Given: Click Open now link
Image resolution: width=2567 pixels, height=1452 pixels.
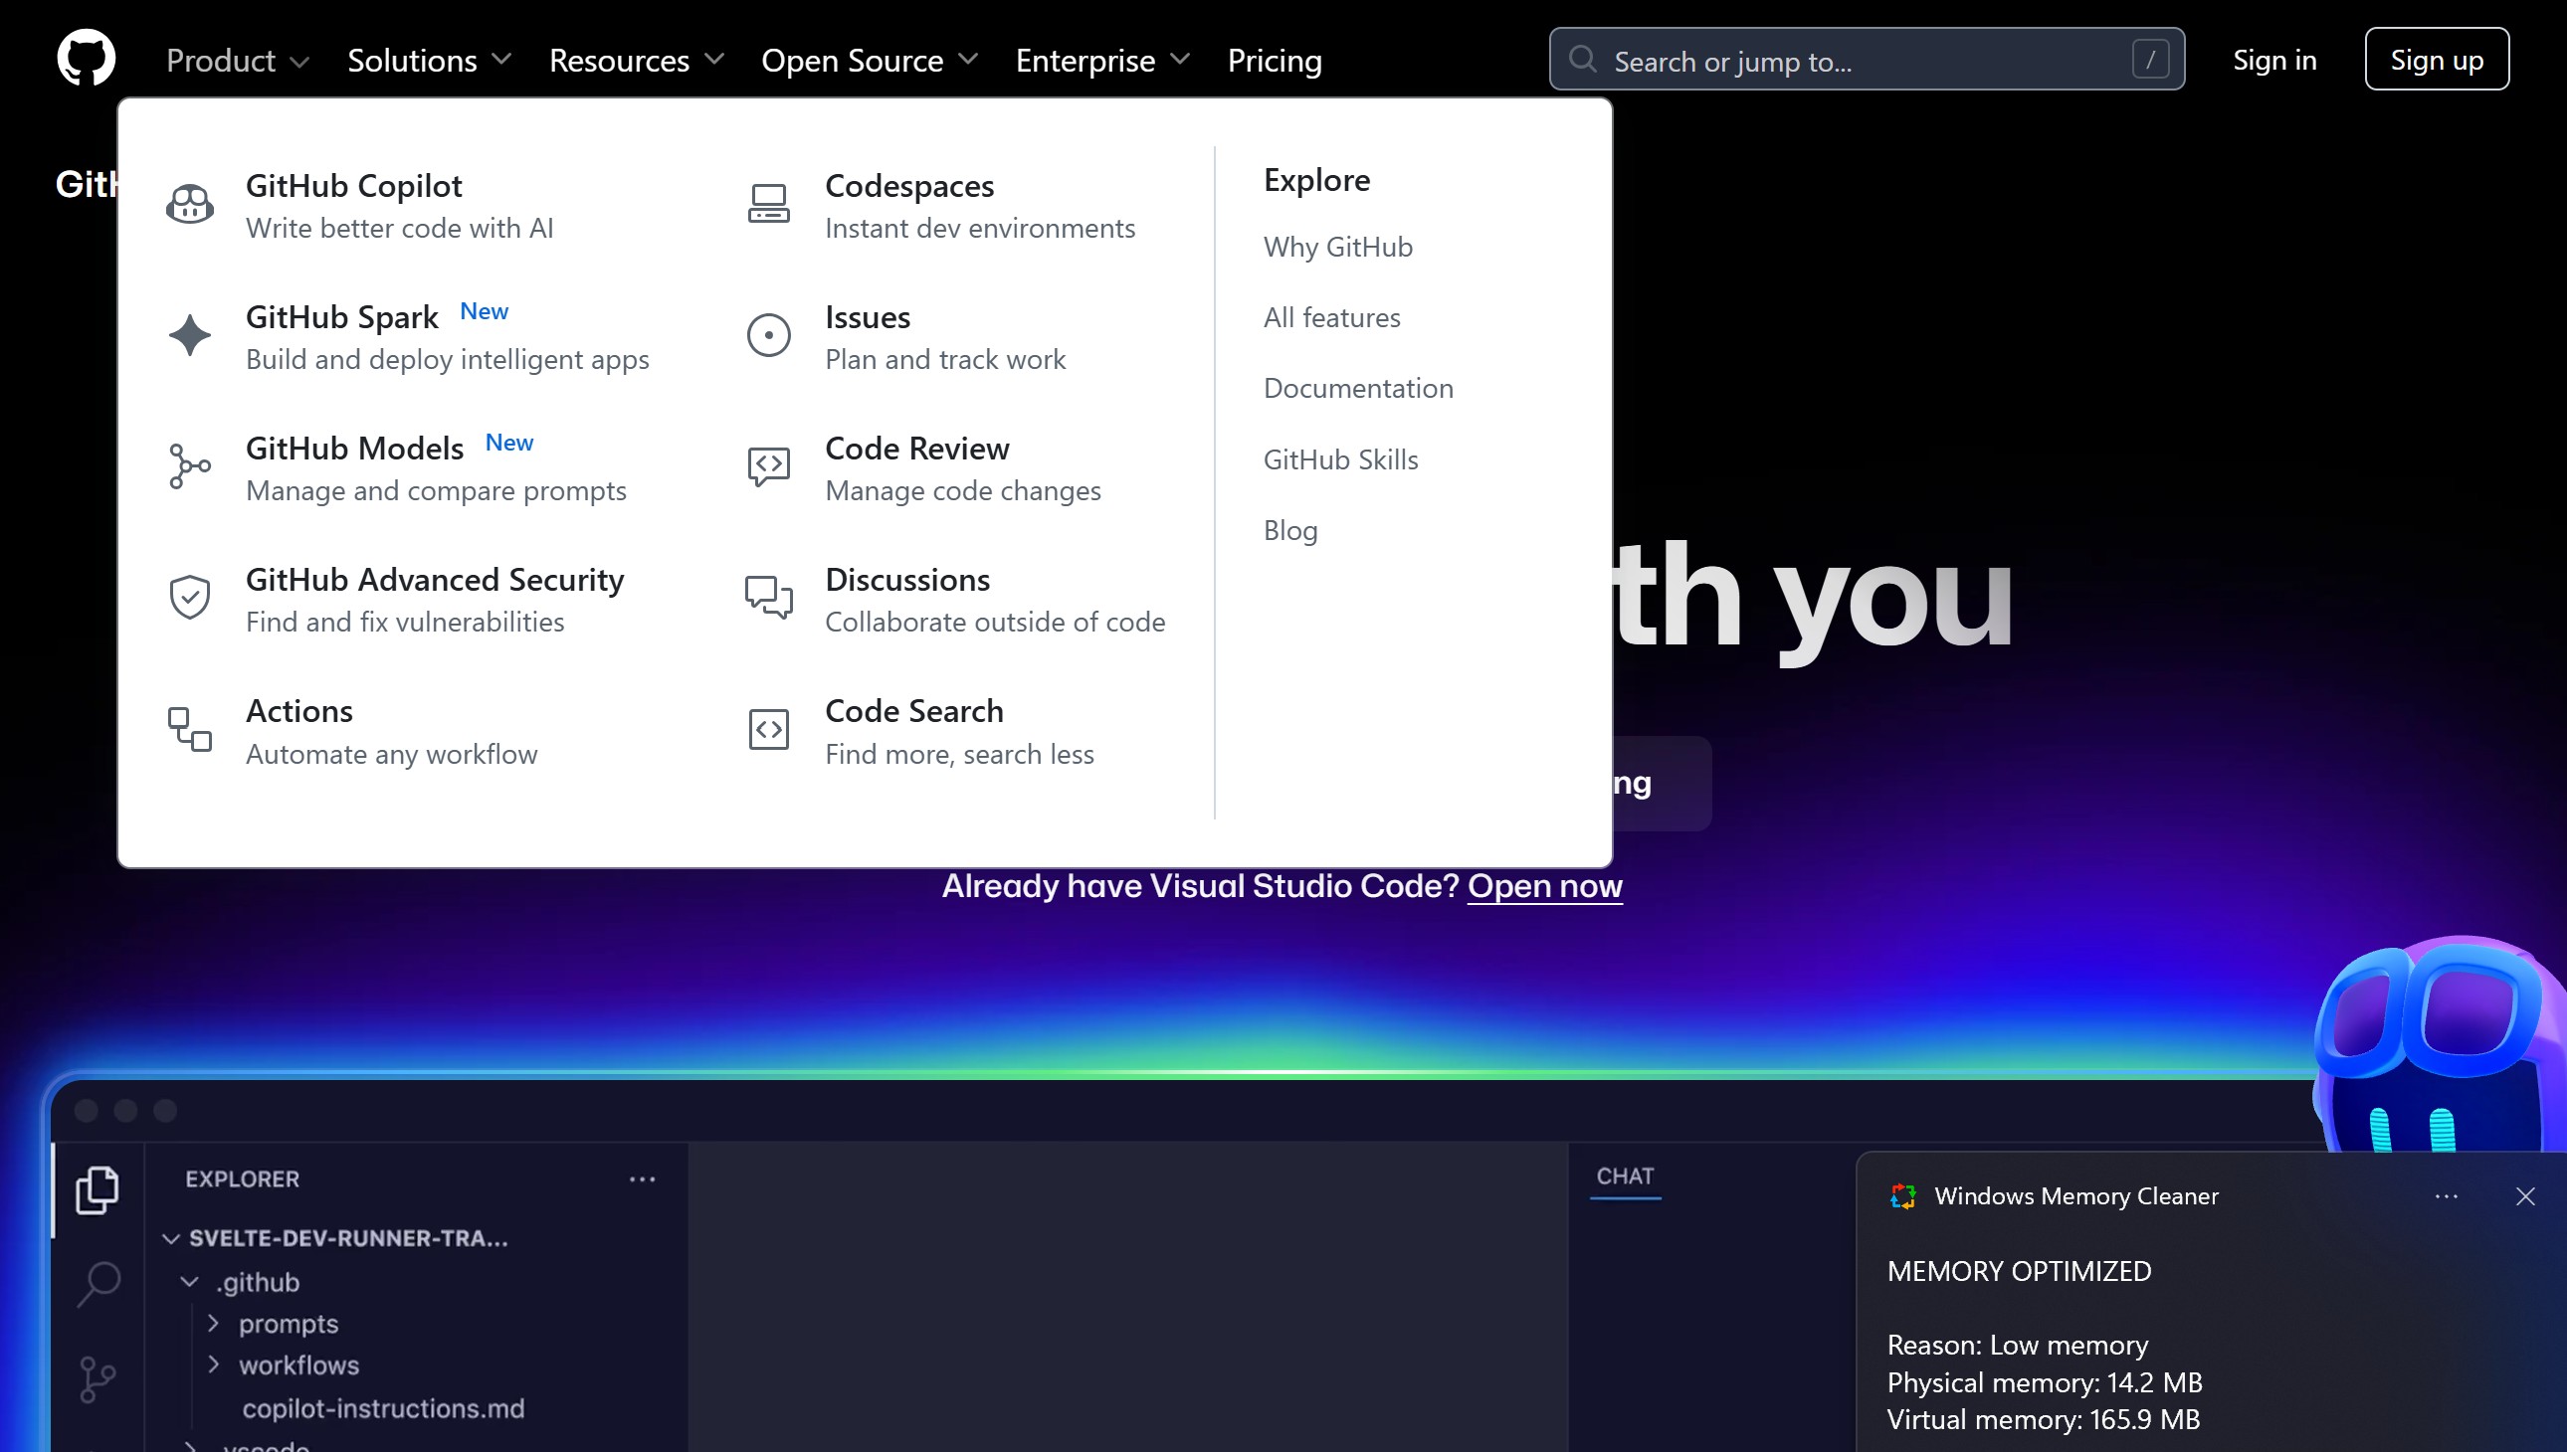Looking at the screenshot, I should [x=1544, y=885].
